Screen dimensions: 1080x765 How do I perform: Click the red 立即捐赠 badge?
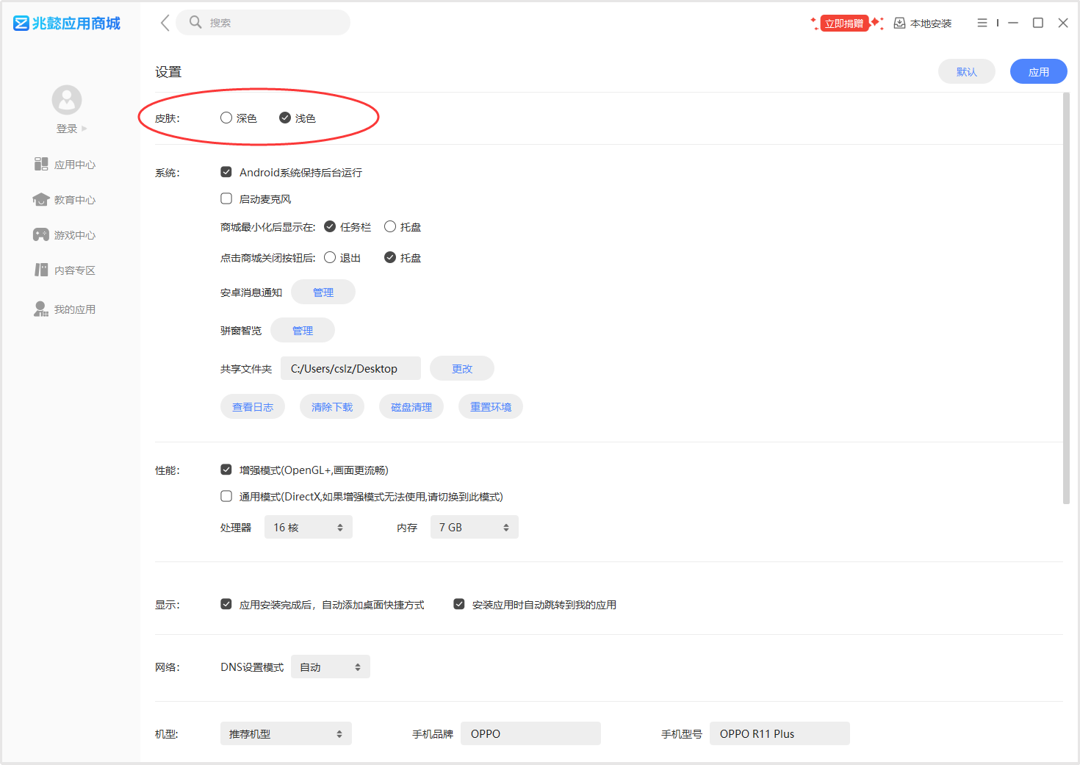[x=844, y=24]
